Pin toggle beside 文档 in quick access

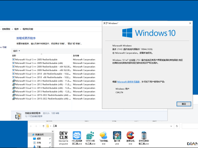(50, 143)
